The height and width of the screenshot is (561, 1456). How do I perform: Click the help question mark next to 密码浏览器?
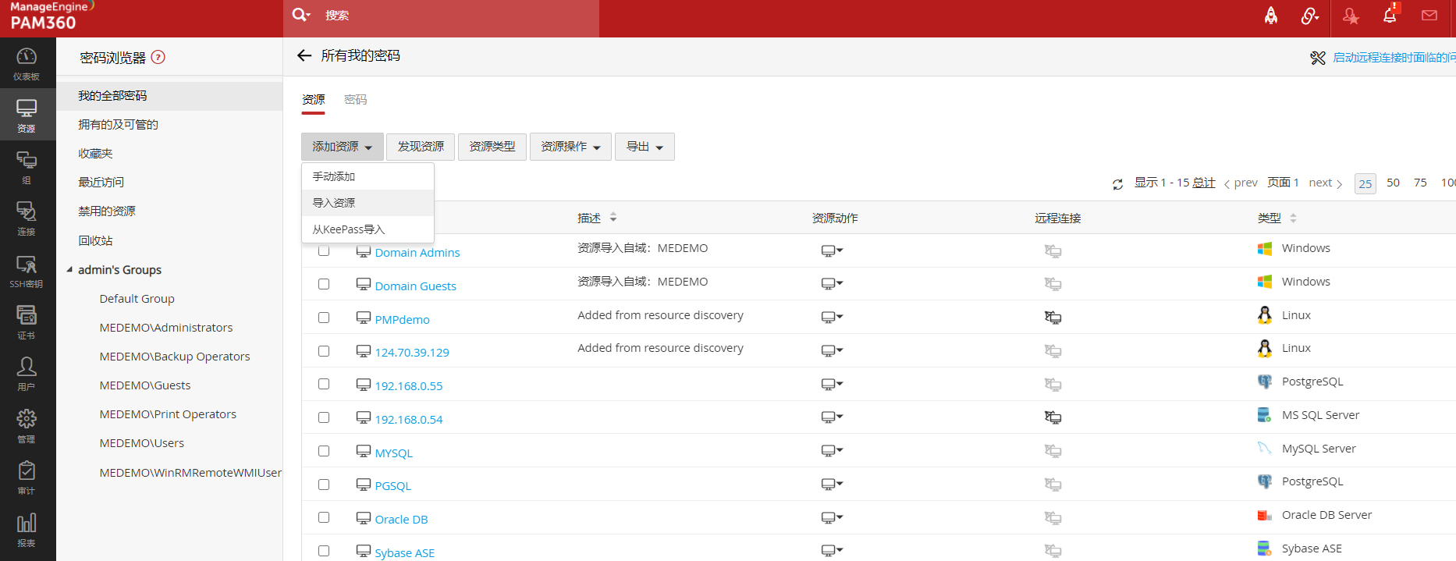(x=158, y=57)
